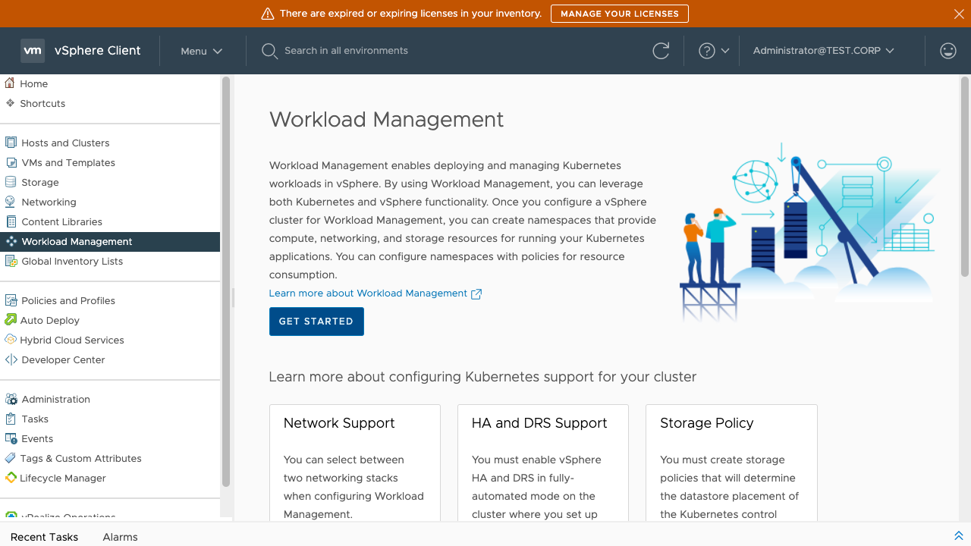Click the Events icon in sidebar
This screenshot has height=546, width=971.
11,438
